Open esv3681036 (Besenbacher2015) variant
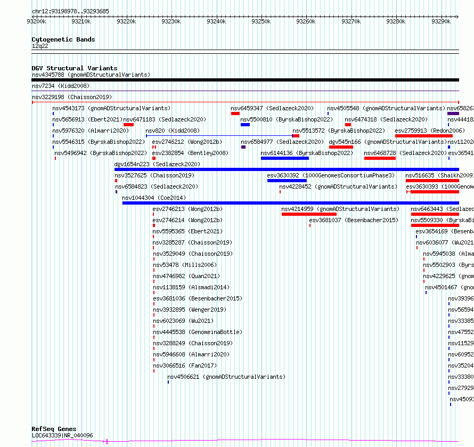Viewport: 474px width, 447px height. [198, 298]
